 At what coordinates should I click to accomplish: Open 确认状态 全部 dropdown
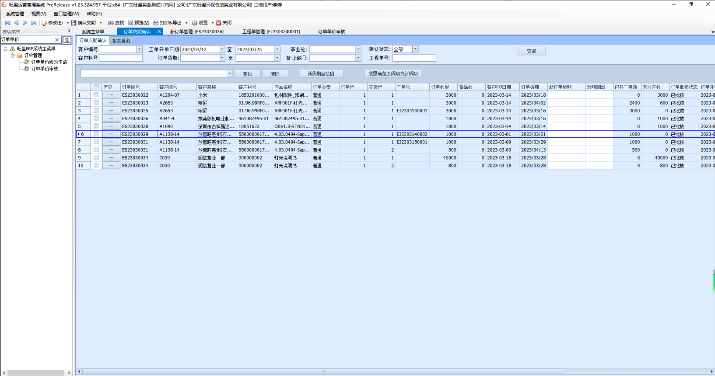[x=415, y=49]
